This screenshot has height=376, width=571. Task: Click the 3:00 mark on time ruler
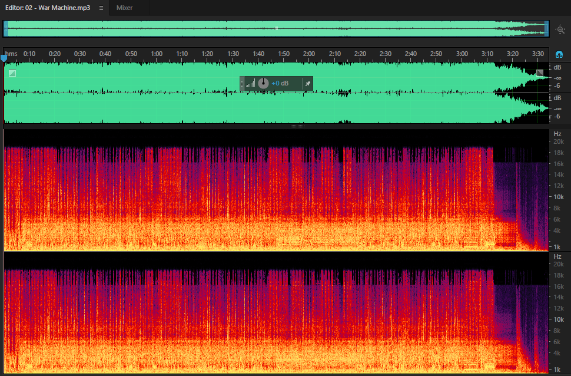462,54
